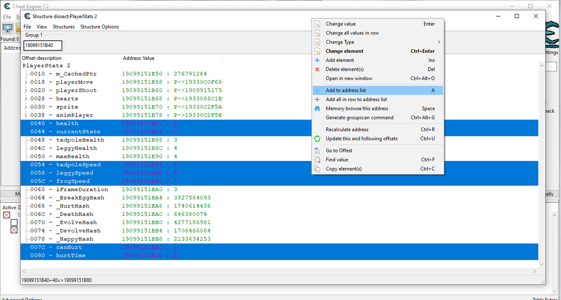Viewport: 561px width, 300px height.
Task: Click the green refresh Update offsets icon
Action: point(317,139)
